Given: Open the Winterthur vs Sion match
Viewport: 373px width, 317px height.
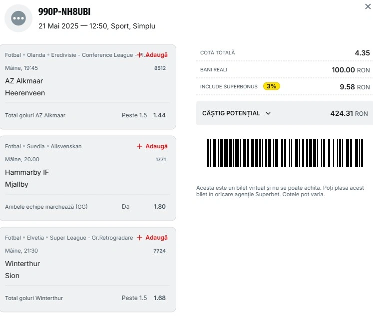Looking at the screenshot, I should 22,270.
